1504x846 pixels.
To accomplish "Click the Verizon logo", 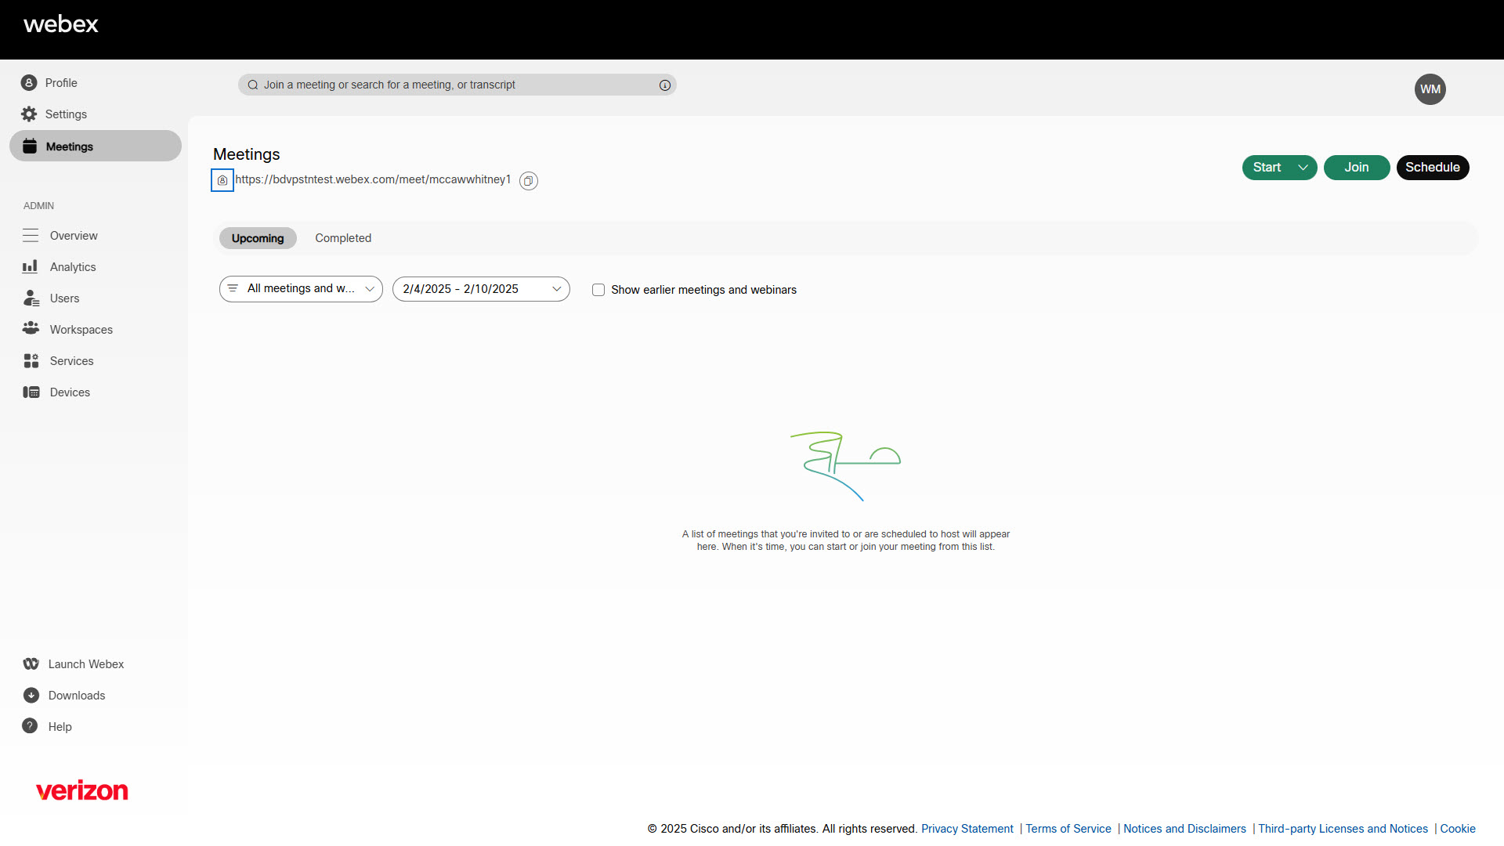I will point(82,790).
